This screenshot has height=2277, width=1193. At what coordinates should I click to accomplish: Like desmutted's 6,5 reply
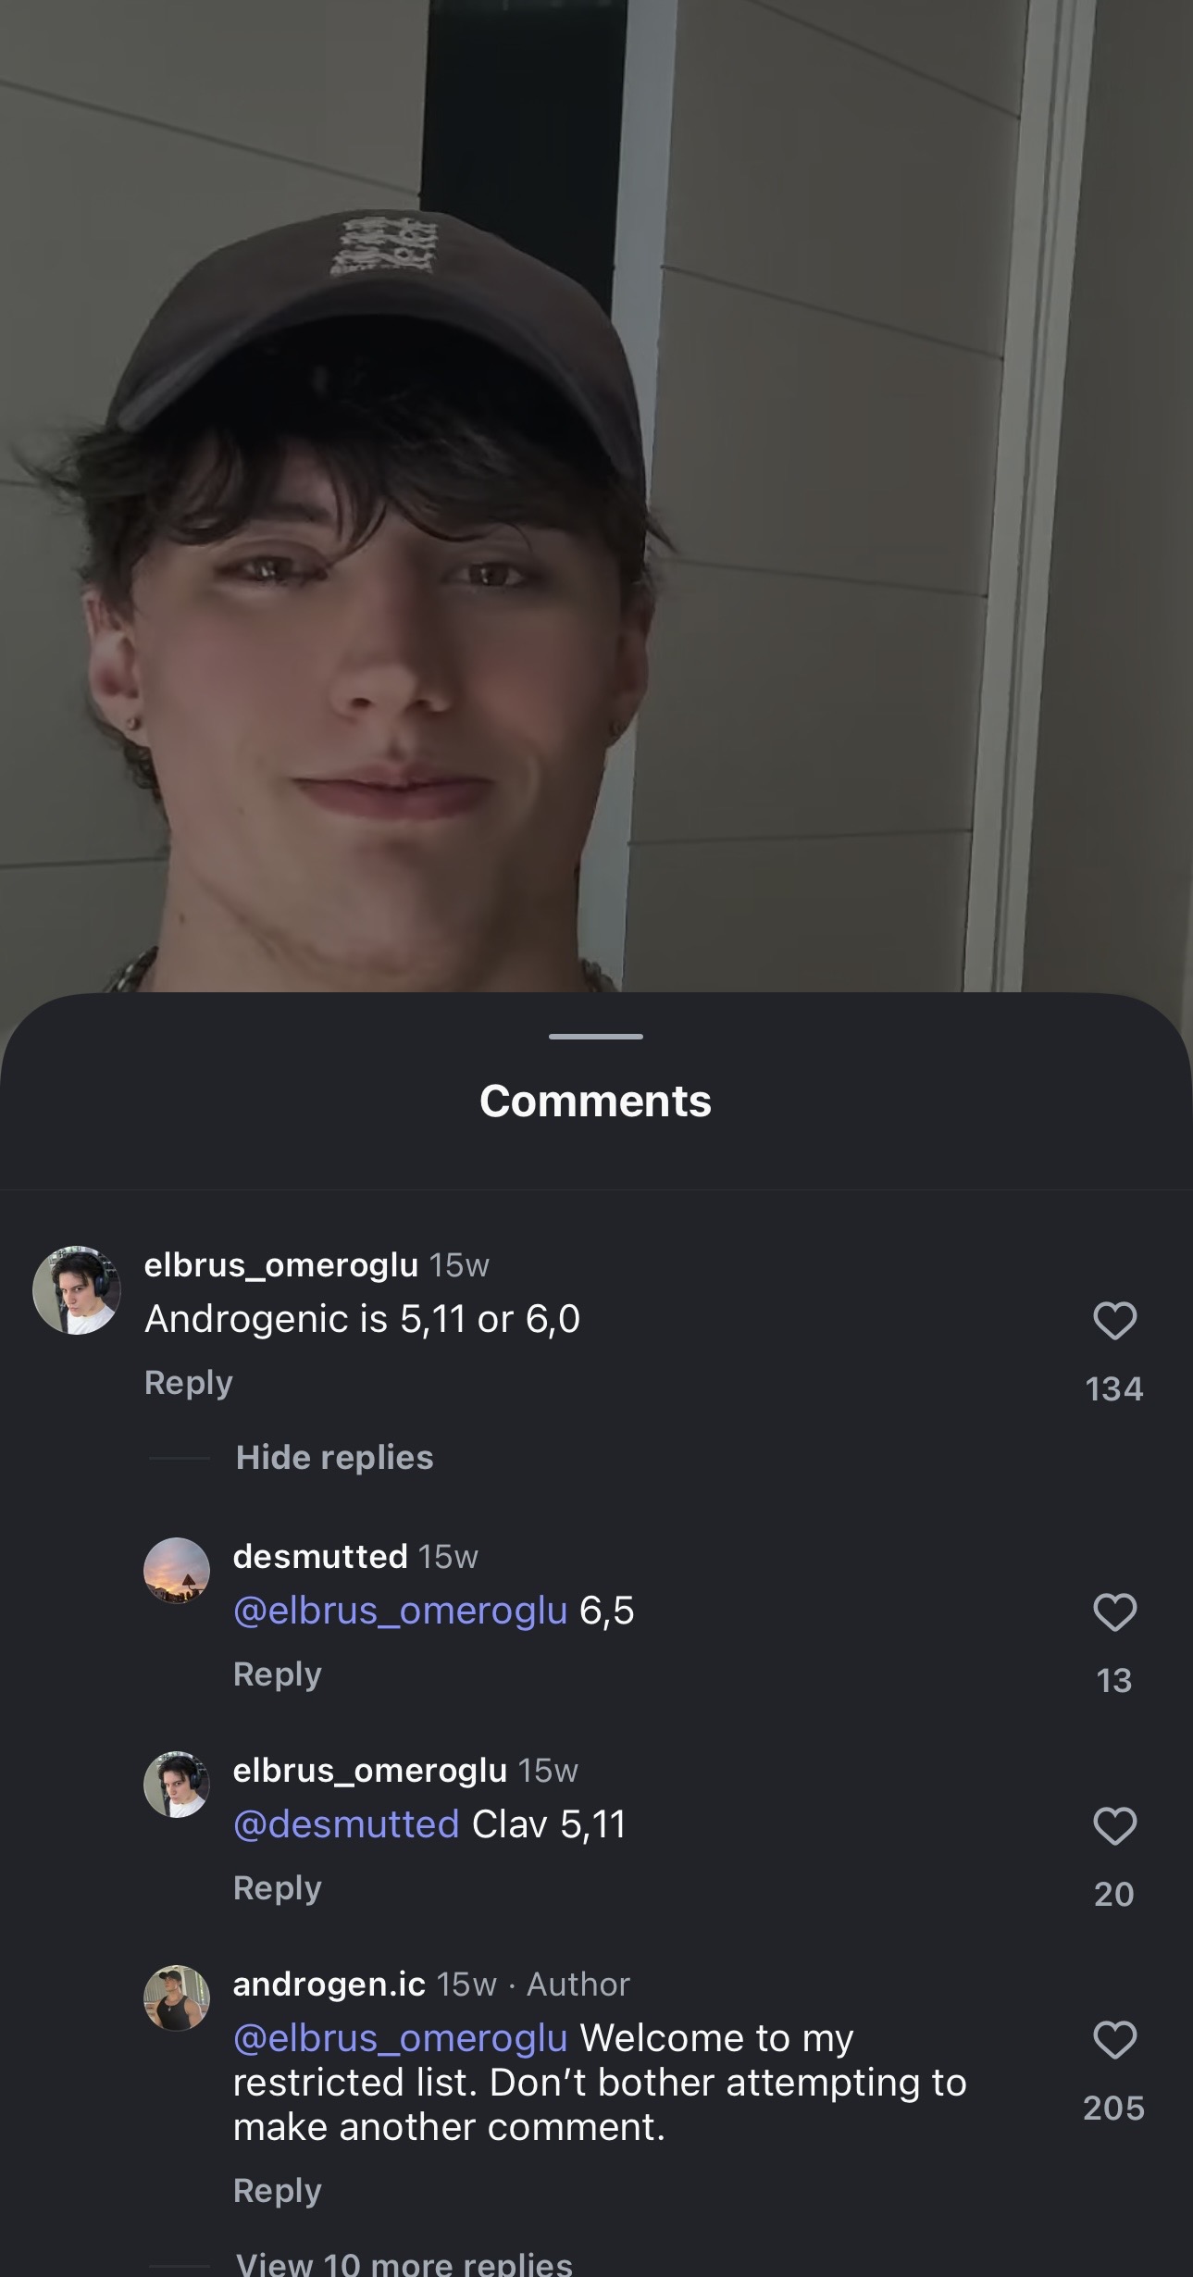tap(1114, 1612)
